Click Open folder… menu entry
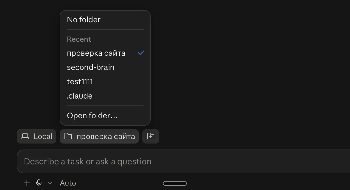 [105, 116]
